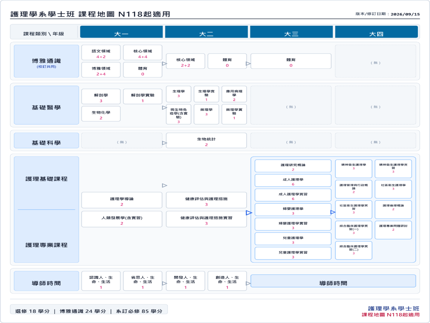
Task: Select the 大一 year column header
Action: pos(121,32)
